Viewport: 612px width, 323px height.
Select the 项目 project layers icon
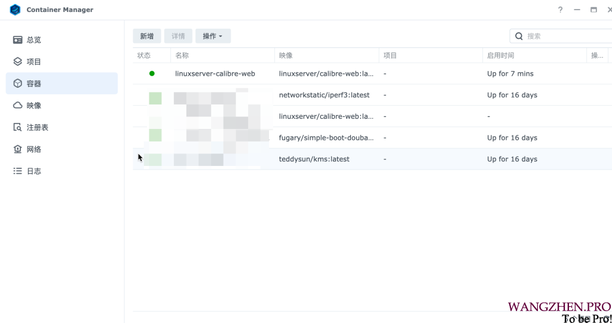[18, 61]
